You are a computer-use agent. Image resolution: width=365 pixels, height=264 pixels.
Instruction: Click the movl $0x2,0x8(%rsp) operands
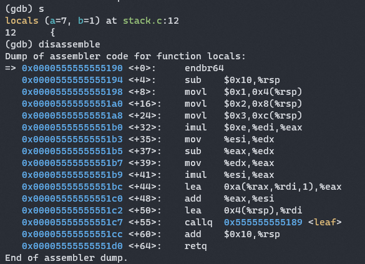click(263, 104)
